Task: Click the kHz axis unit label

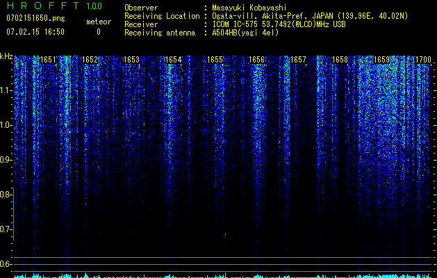Action: click(6, 56)
